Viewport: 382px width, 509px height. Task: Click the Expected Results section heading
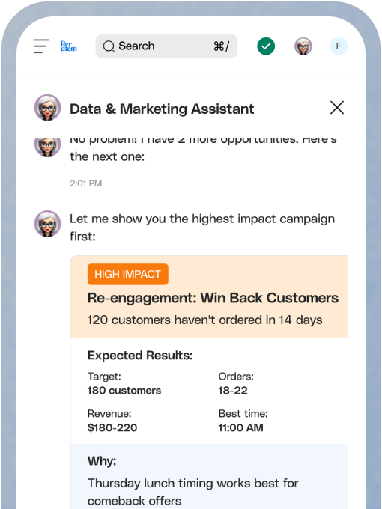coord(140,355)
